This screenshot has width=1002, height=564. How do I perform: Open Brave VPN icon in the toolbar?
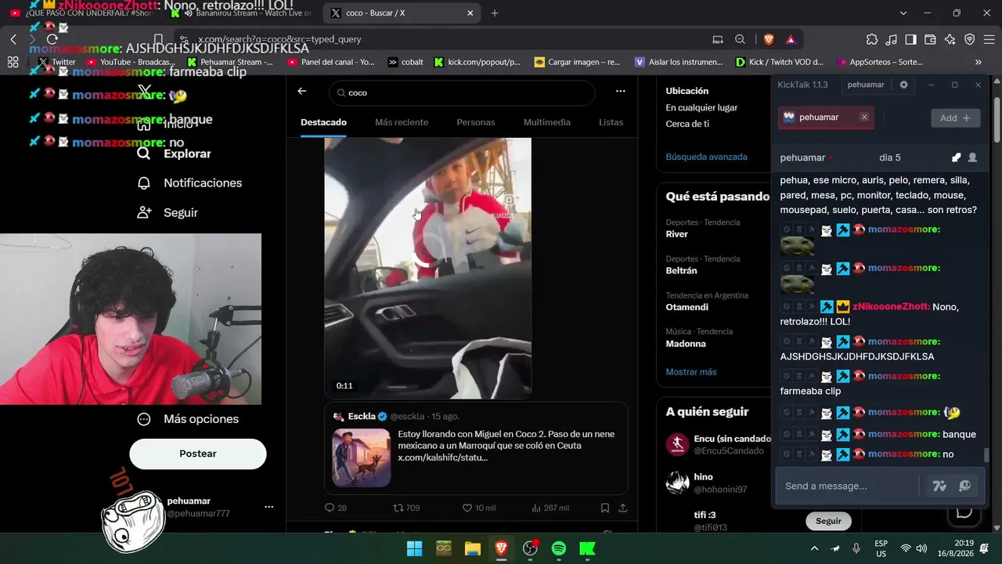[969, 39]
